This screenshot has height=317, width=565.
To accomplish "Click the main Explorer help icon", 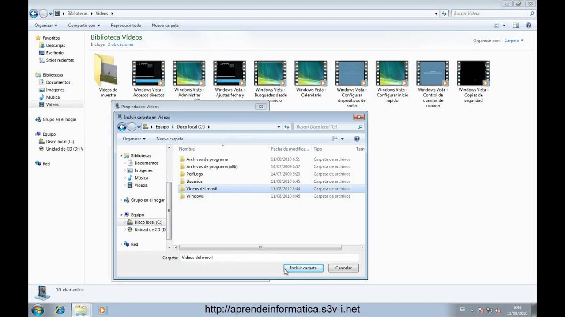I will [x=528, y=26].
